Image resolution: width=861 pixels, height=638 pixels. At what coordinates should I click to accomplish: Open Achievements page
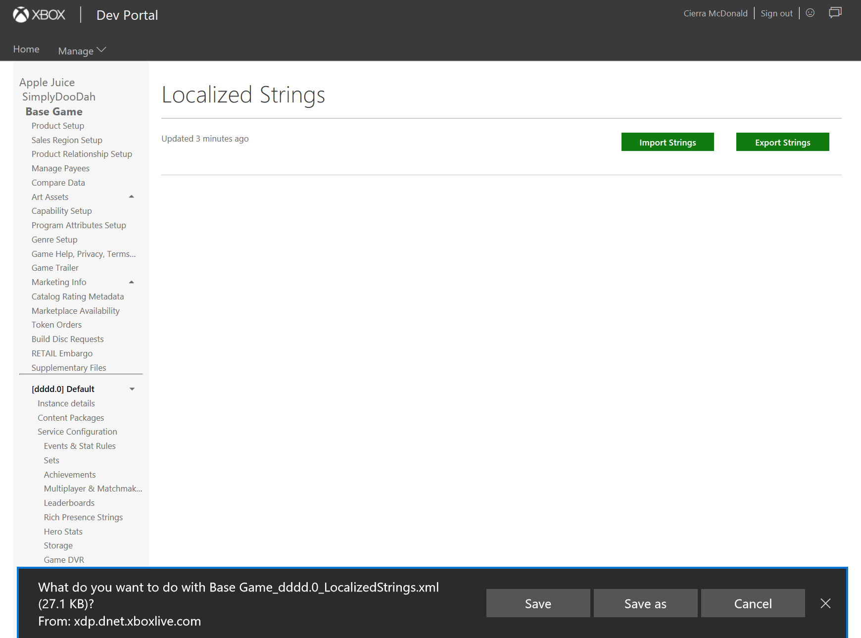tap(70, 475)
